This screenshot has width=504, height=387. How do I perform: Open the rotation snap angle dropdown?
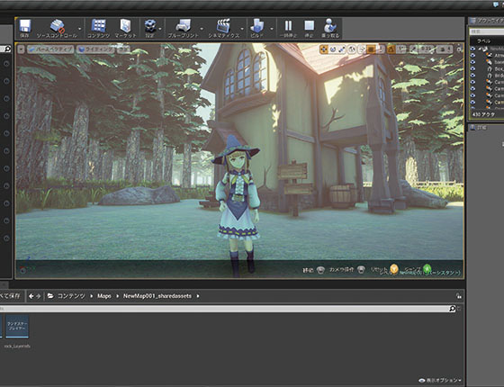pyautogui.click(x=401, y=49)
